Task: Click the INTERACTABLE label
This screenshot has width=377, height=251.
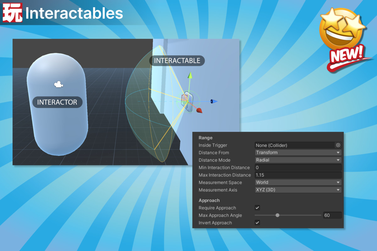Action: pos(177,61)
